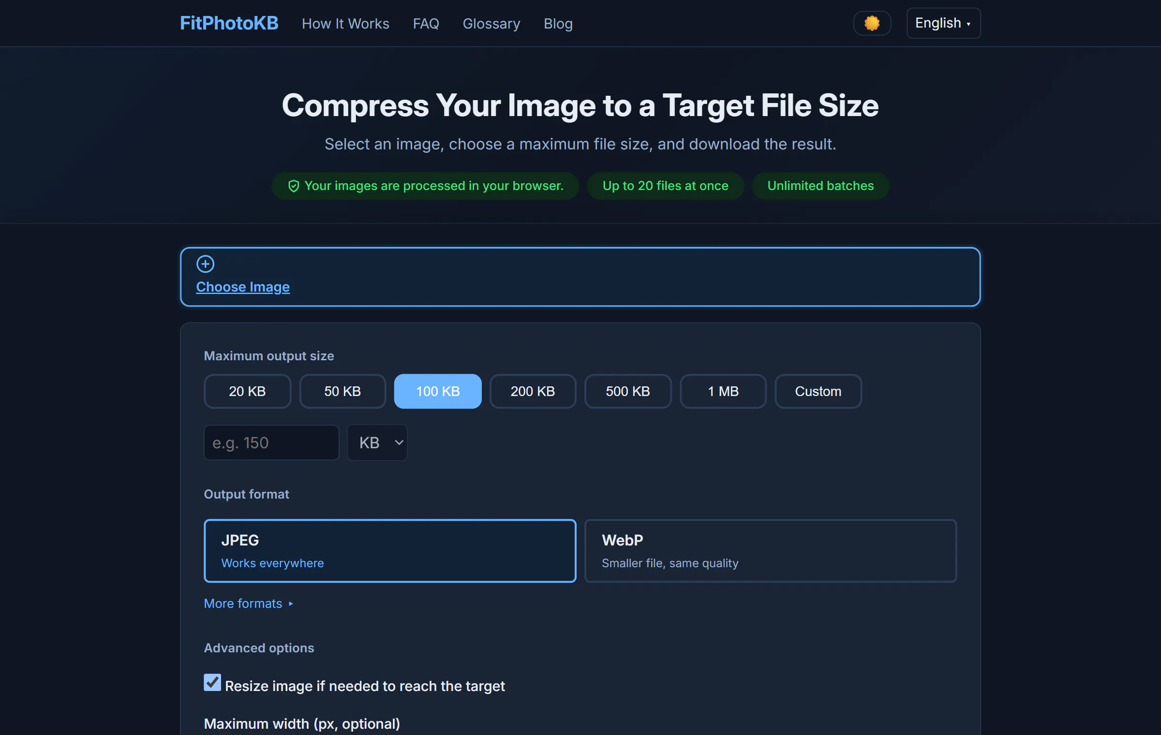Click the Advanced options heading
The image size is (1161, 735).
(x=259, y=648)
